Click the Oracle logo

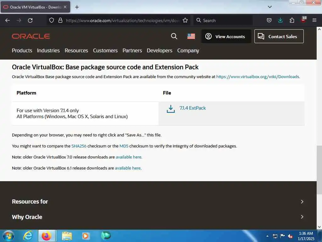(31, 36)
